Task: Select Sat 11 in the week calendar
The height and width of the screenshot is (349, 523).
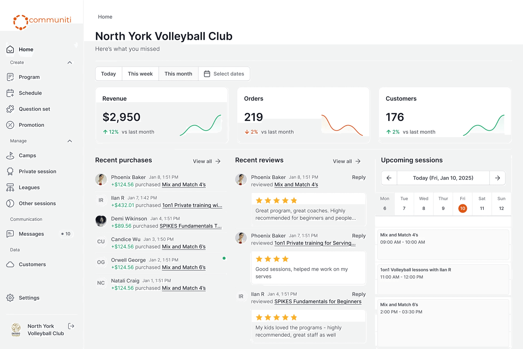Action: tap(482, 208)
